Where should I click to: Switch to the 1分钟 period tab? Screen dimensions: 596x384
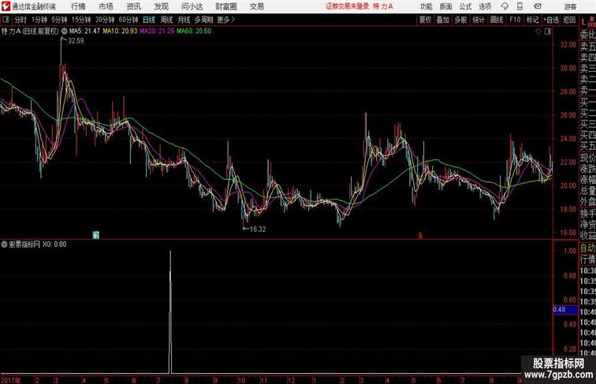39,20
